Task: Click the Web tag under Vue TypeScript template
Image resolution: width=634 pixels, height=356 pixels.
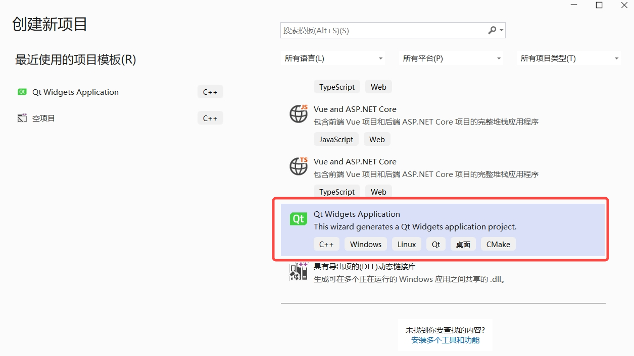Action: pyautogui.click(x=378, y=192)
